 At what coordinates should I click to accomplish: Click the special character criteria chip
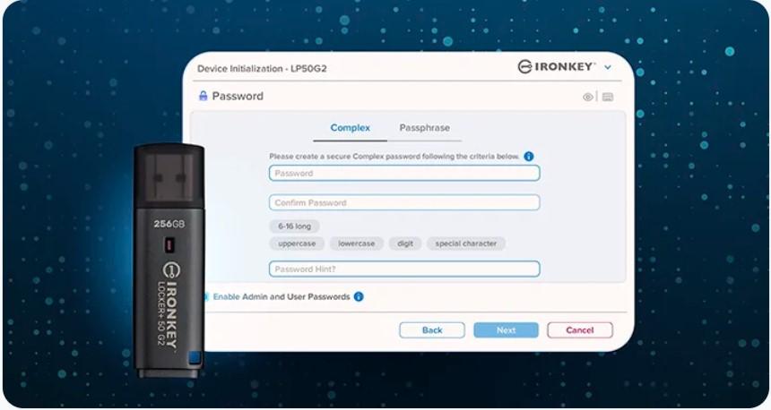[465, 243]
